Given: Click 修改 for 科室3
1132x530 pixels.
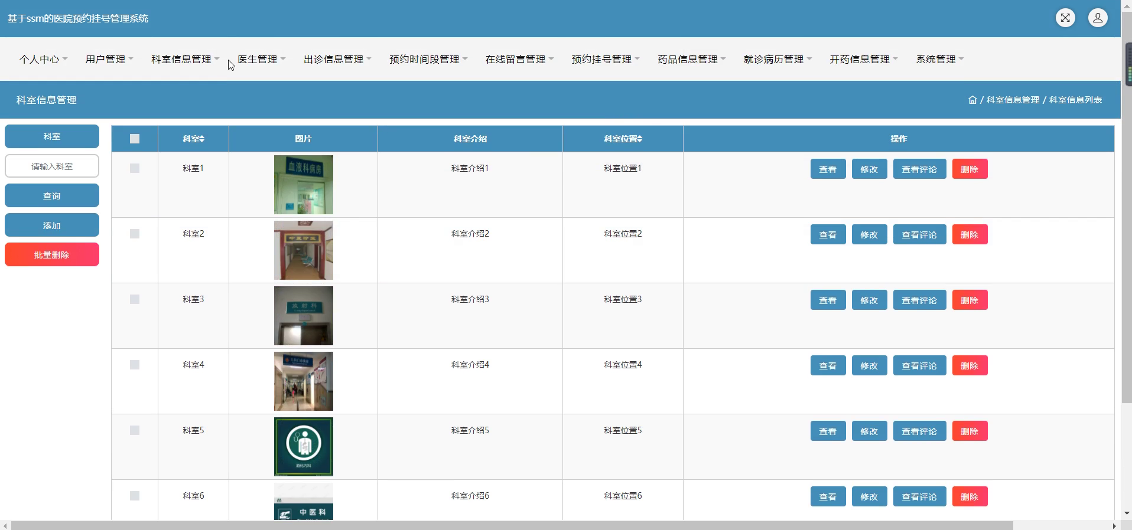Looking at the screenshot, I should [869, 300].
